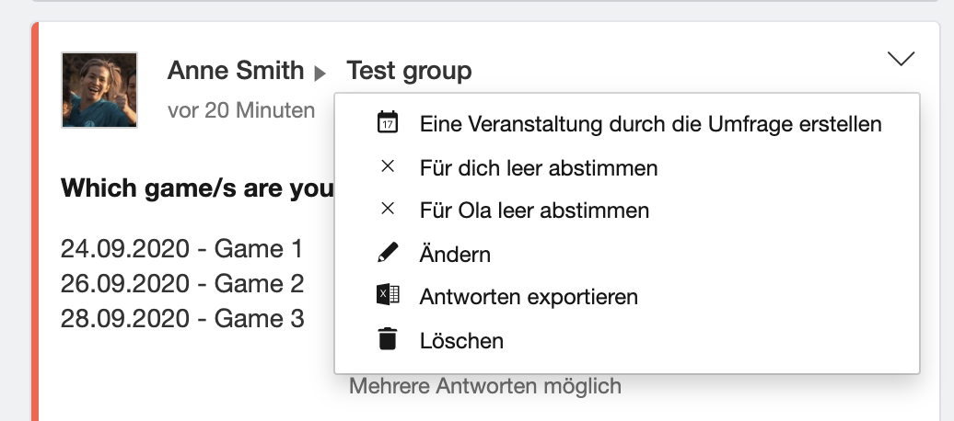Viewport: 954px width, 421px height.
Task: Click the X icon beside 'Für Ola leer abstimmen'
Action: pos(388,209)
